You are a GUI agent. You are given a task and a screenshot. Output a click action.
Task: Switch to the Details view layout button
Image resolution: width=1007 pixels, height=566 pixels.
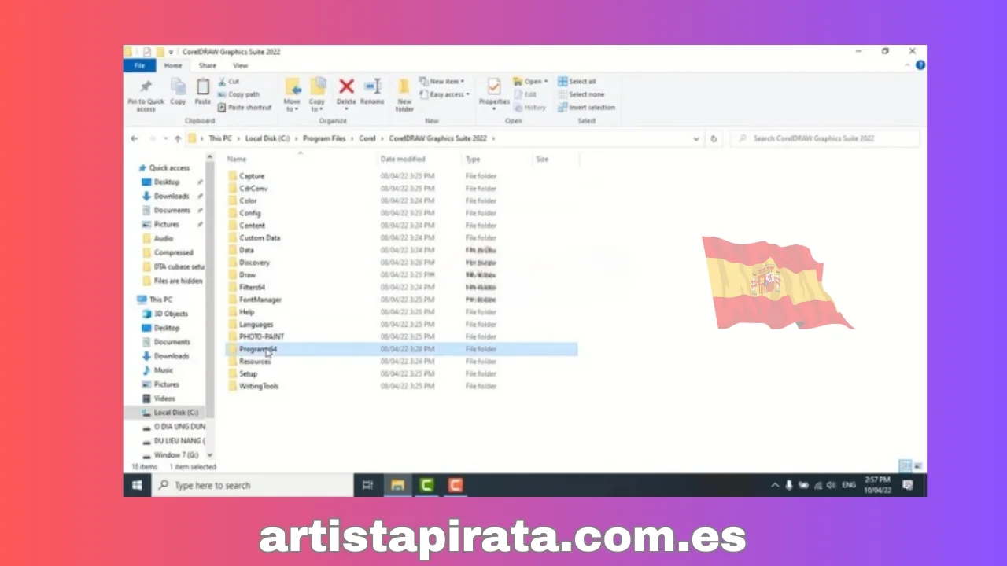pyautogui.click(x=905, y=466)
